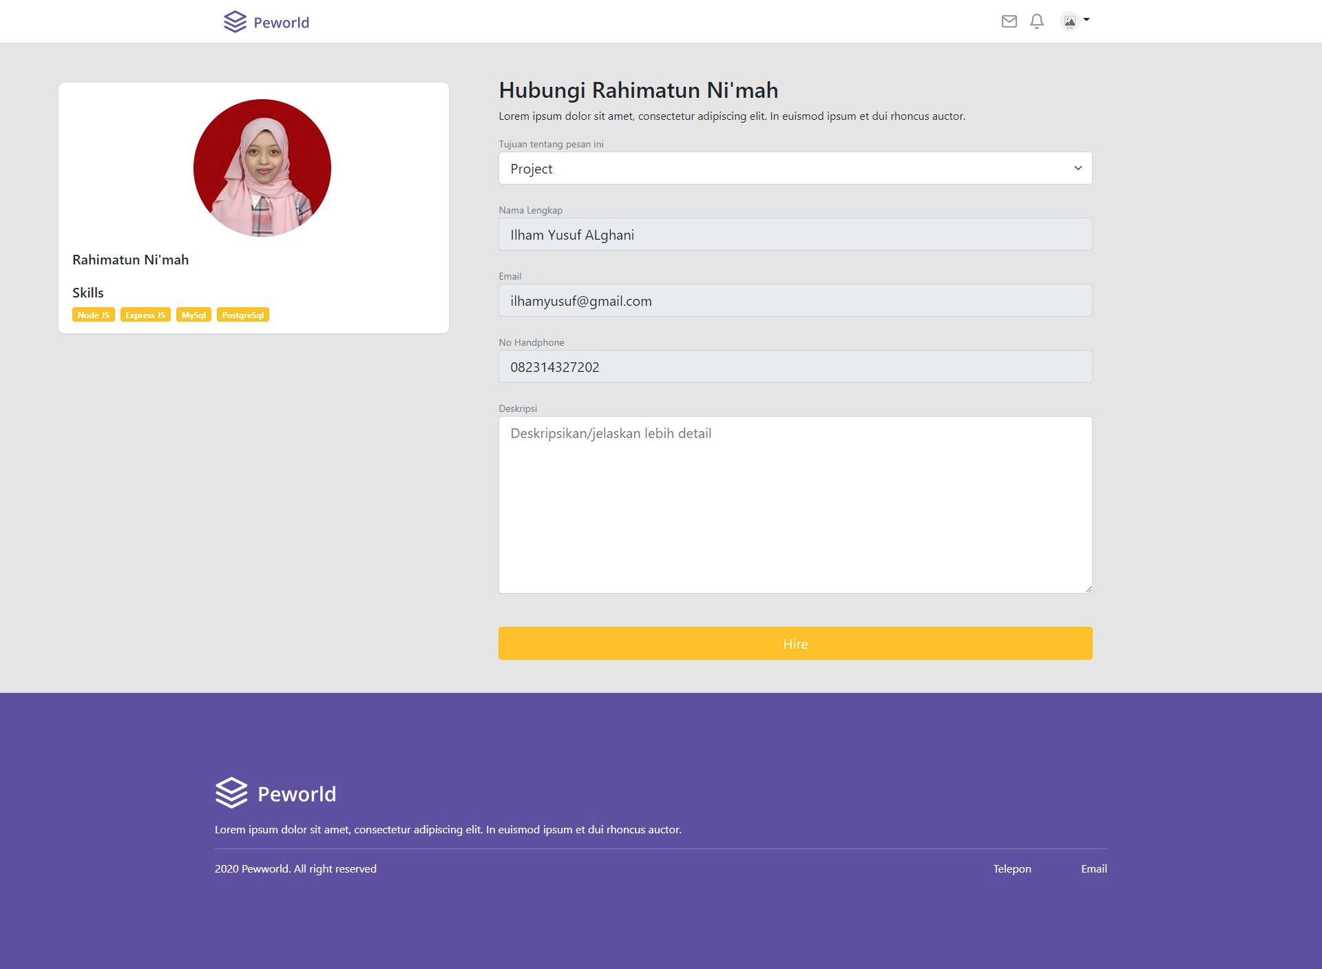Select the MySql skill badge

(193, 315)
